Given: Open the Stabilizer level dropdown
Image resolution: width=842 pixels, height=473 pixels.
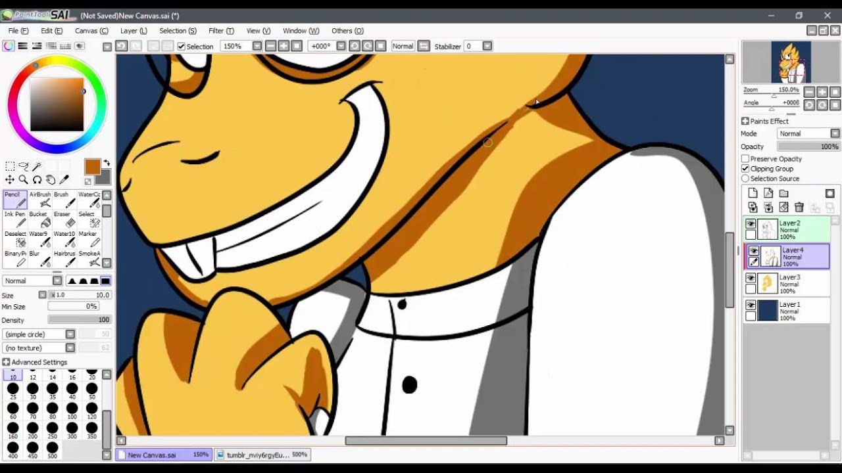Looking at the screenshot, I should coord(487,46).
